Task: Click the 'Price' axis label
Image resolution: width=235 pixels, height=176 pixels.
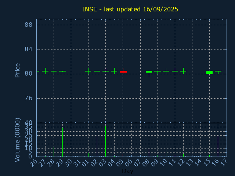Action: 17,70
